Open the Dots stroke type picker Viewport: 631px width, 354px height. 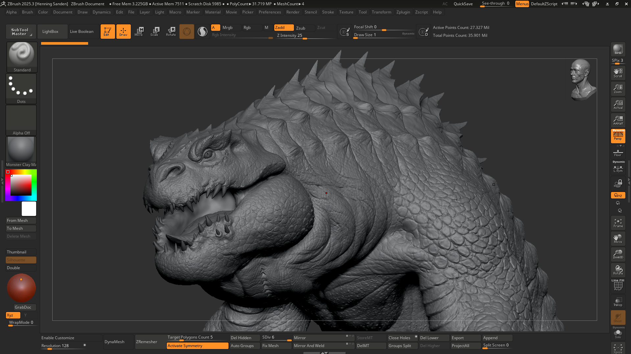point(21,89)
